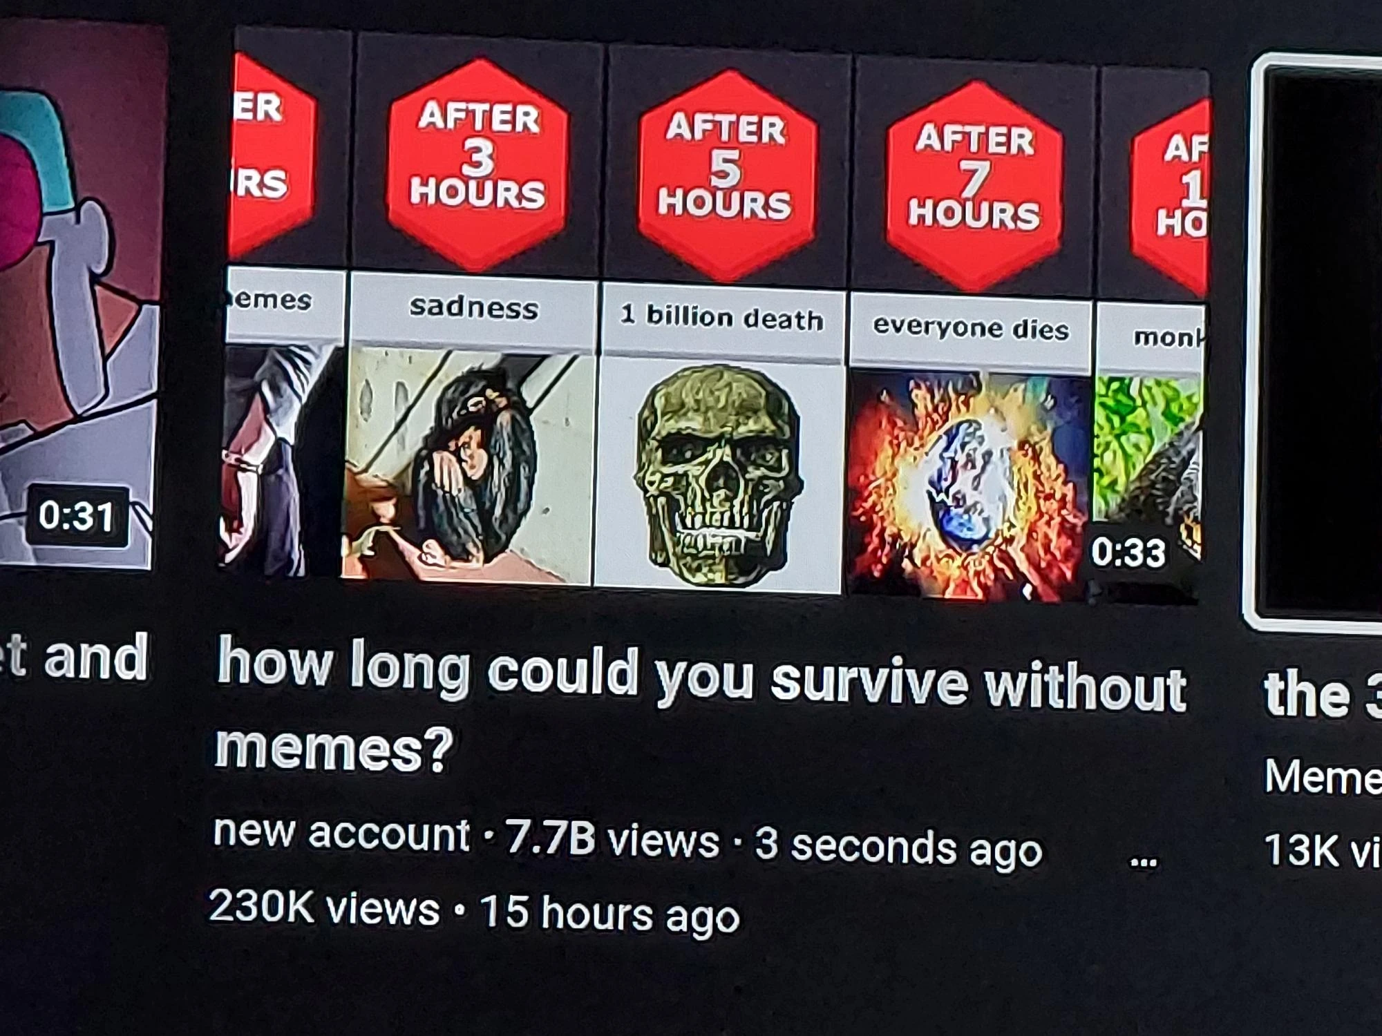1382x1036 pixels.
Task: Click the '7.7B views' metadata text
Action: [612, 839]
